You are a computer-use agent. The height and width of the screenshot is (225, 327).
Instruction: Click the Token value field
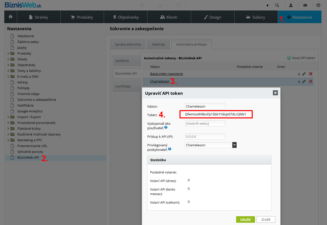tap(216, 114)
